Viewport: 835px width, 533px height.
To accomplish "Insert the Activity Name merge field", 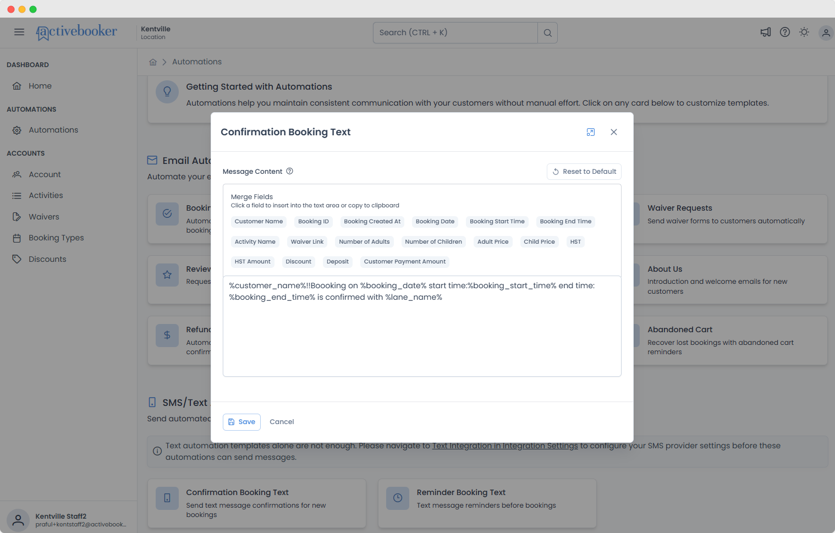I will (x=255, y=242).
